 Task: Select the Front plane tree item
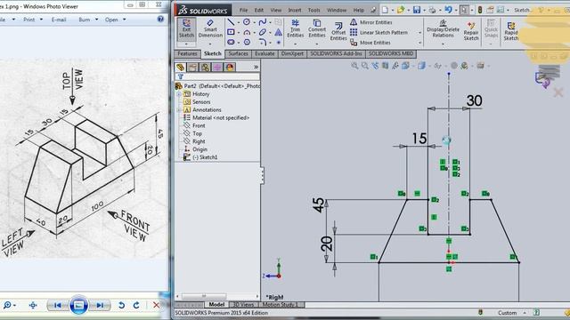pos(199,125)
